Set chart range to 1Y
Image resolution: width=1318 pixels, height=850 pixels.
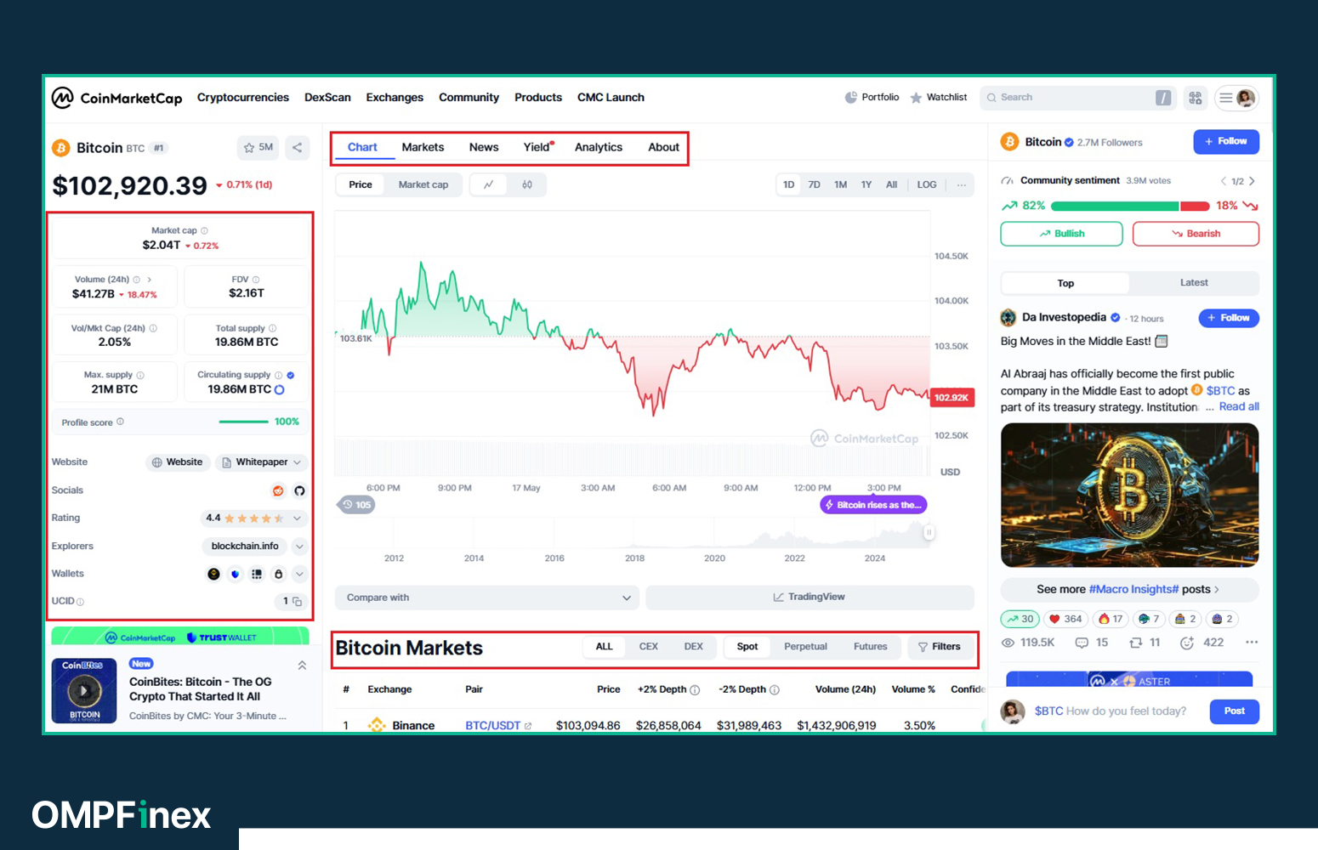(x=866, y=184)
